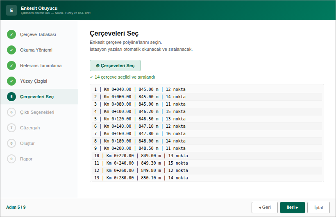Select list row Km 0+260.00
Screen dimensions: 336x217
point(207,170)
